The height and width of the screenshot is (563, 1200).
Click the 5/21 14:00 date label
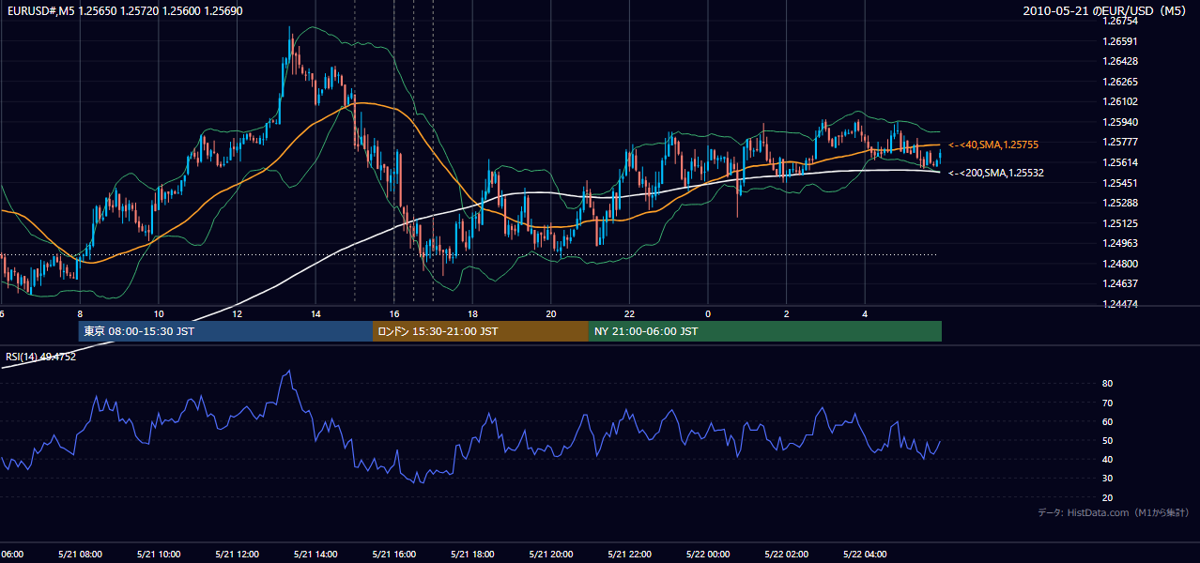pyautogui.click(x=315, y=554)
